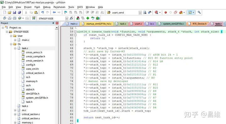Open Options for Target magic wand icon
The height and width of the screenshot is (124, 226).
(x=71, y=18)
